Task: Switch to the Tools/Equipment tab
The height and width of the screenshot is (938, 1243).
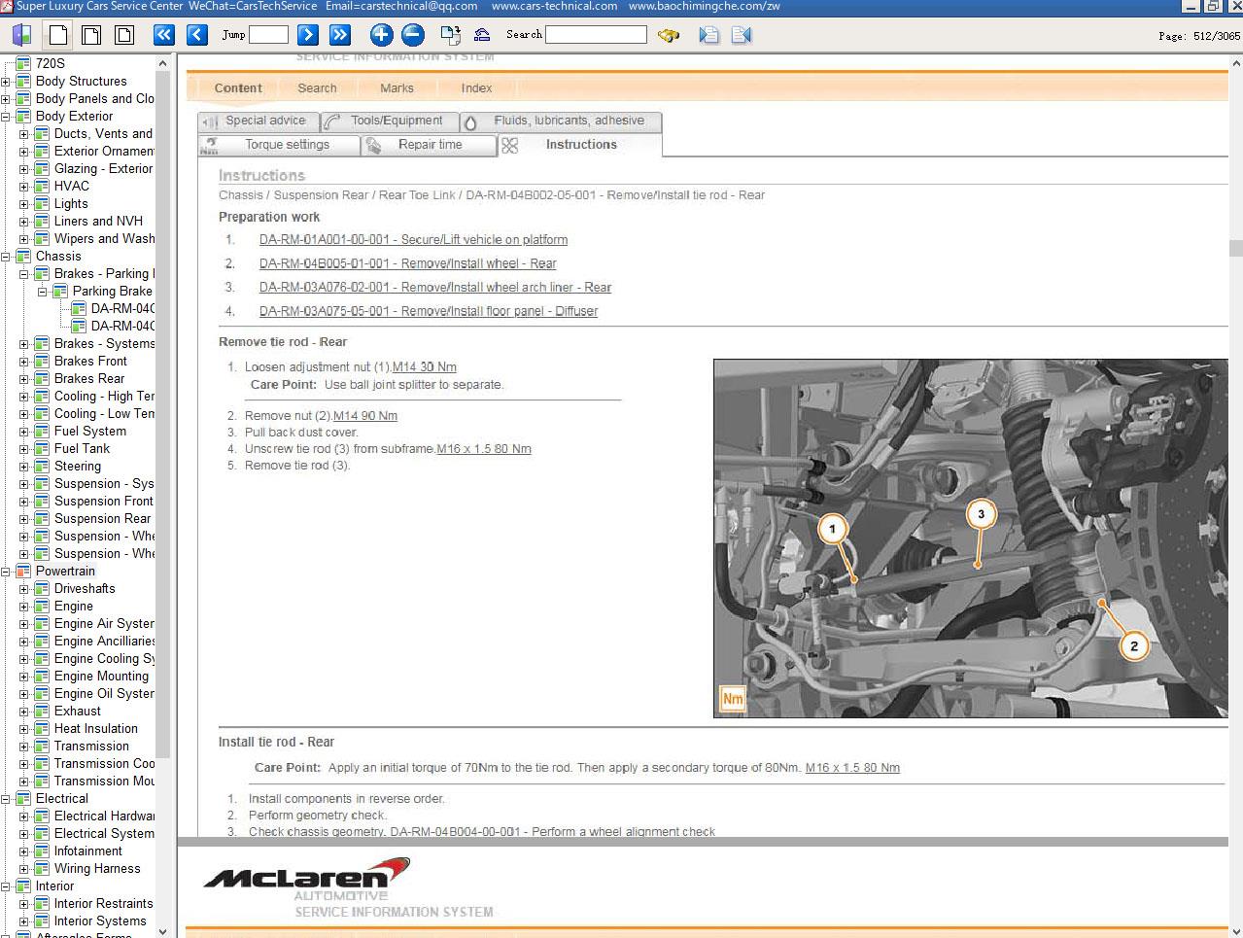Action: [x=389, y=122]
